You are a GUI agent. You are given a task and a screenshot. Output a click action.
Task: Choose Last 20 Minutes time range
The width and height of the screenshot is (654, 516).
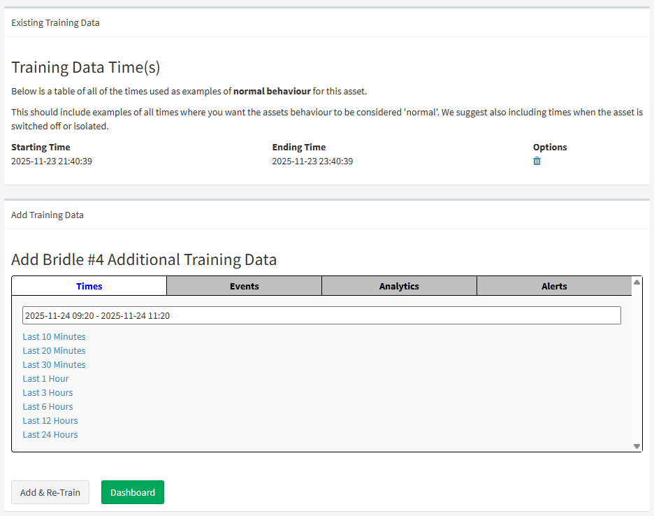(54, 350)
